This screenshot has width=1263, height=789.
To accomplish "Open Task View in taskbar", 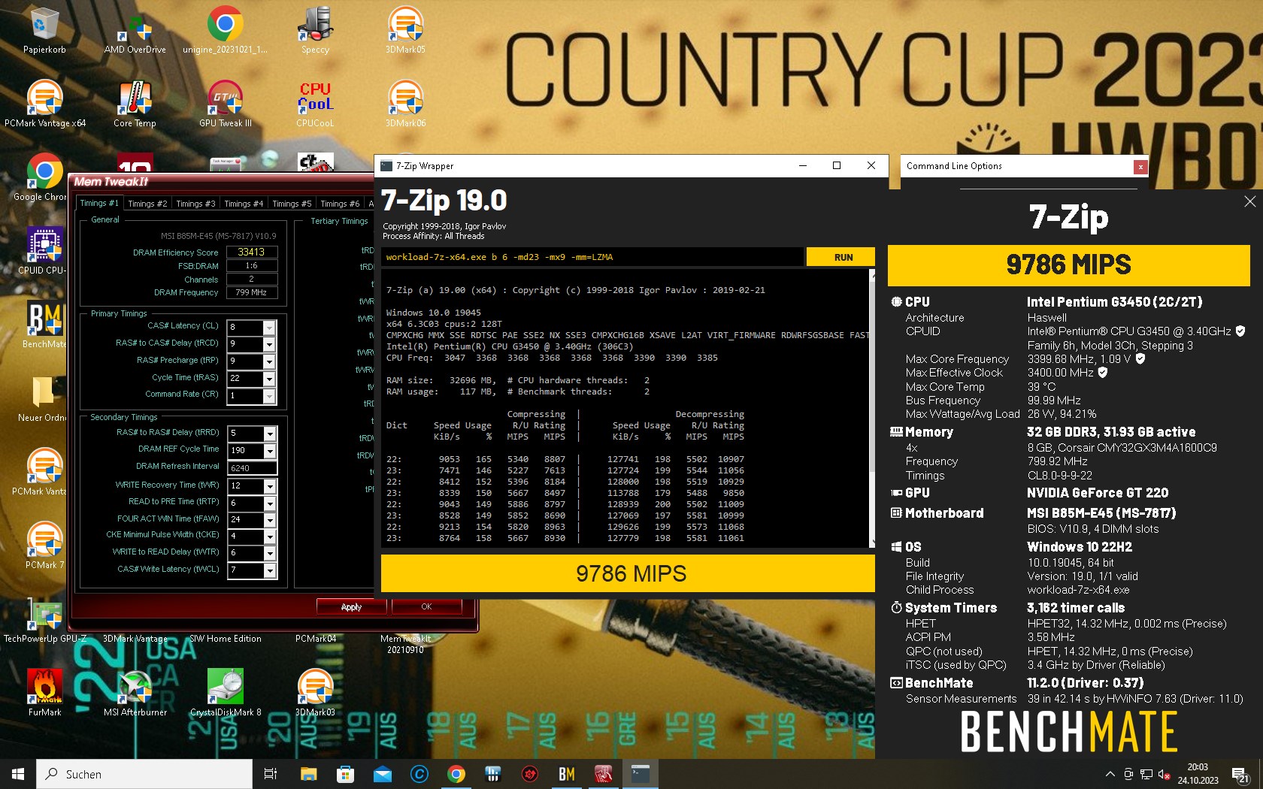I will (x=271, y=774).
